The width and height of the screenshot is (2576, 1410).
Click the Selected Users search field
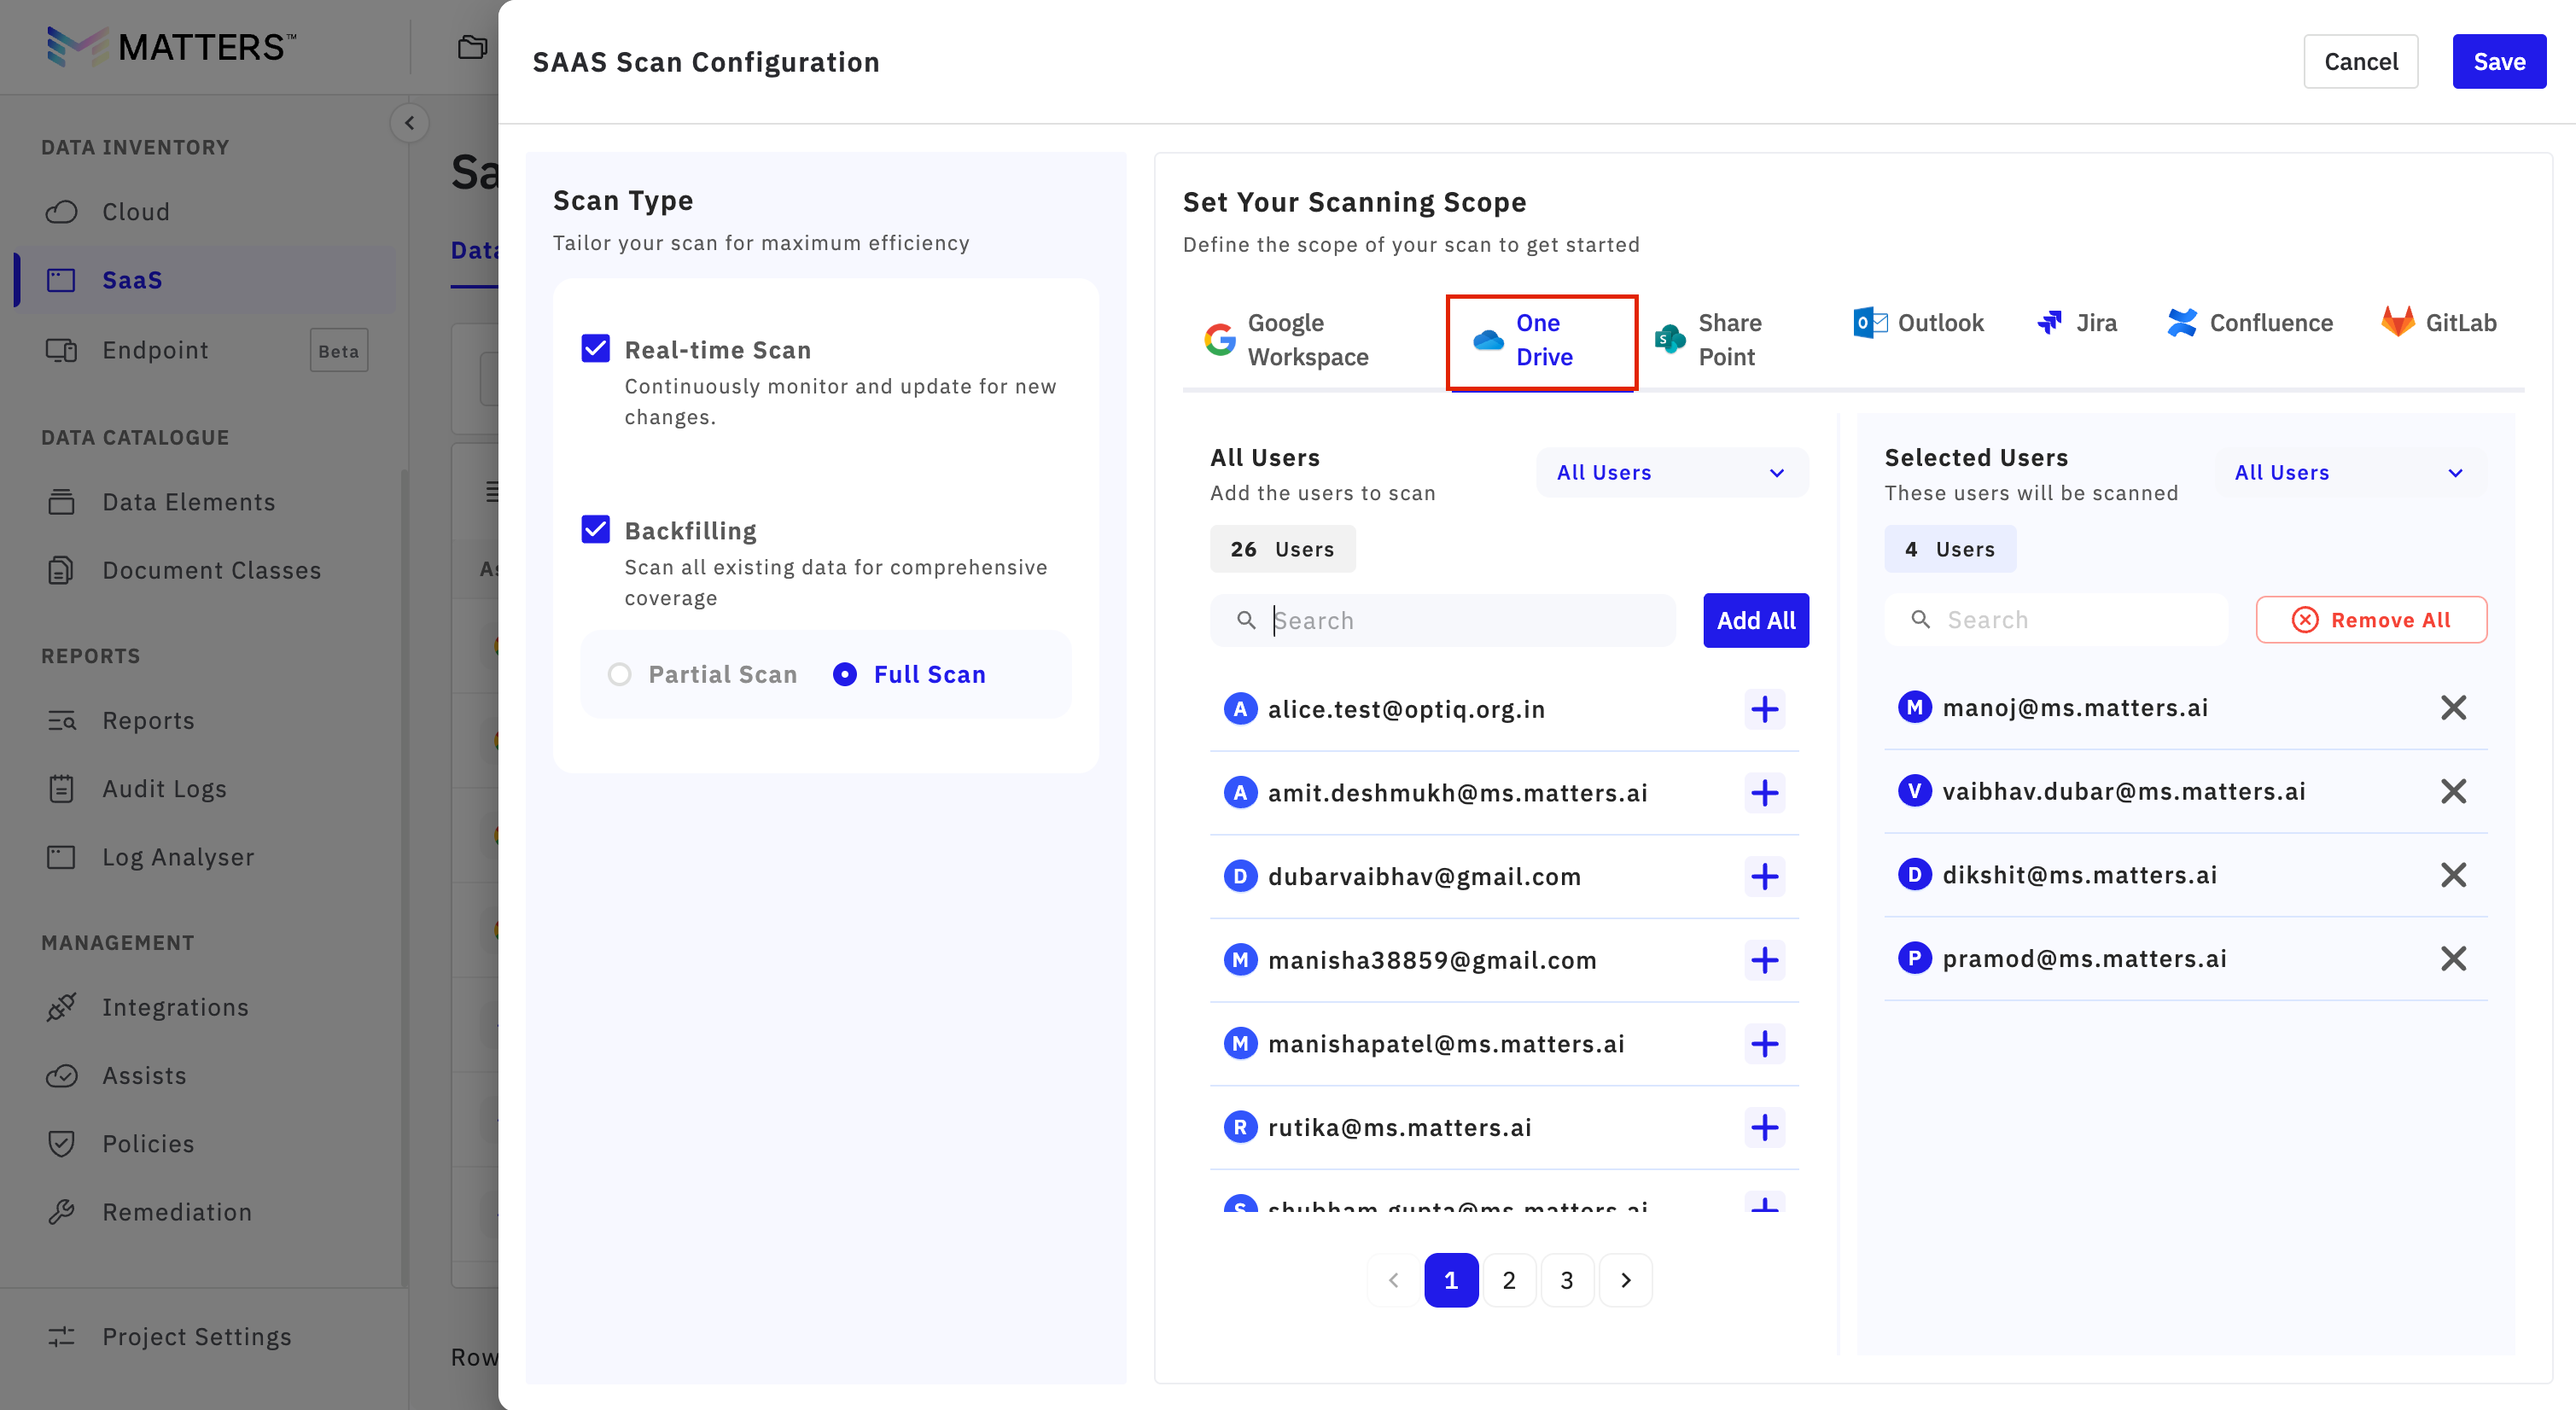pyautogui.click(x=2056, y=620)
